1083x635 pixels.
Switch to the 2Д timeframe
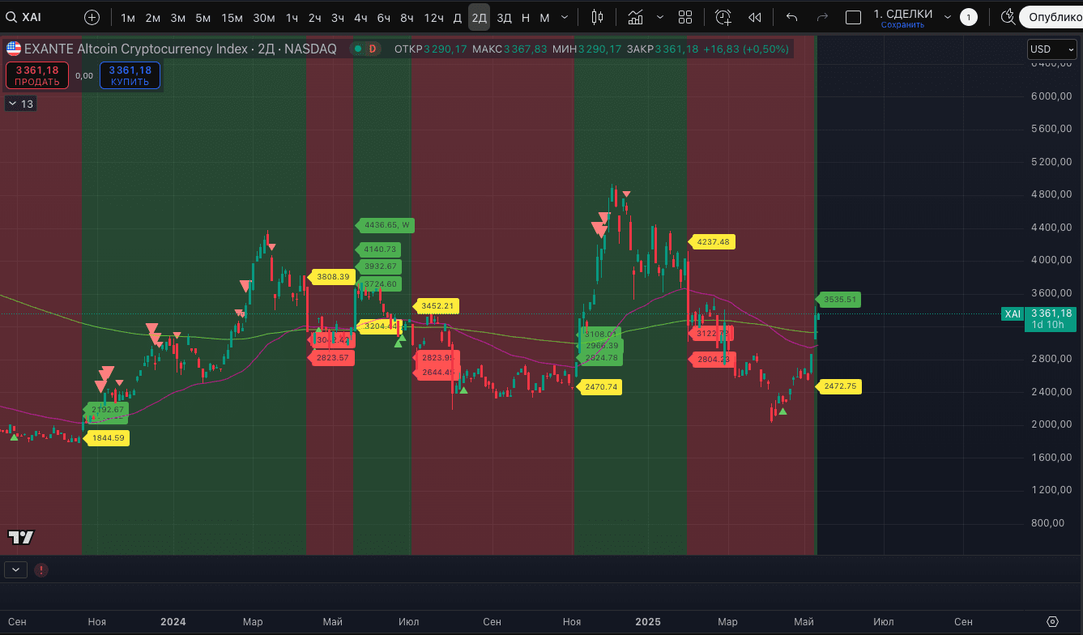(x=479, y=16)
